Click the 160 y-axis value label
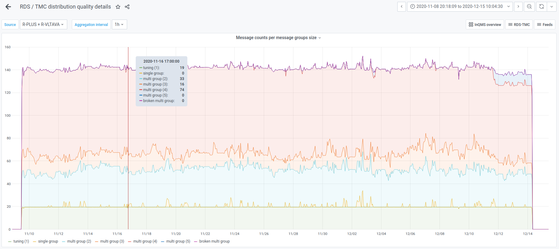The height and width of the screenshot is (249, 559). (x=8, y=47)
